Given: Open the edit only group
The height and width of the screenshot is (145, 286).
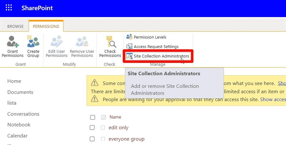Looking at the screenshot, I should 118,128.
